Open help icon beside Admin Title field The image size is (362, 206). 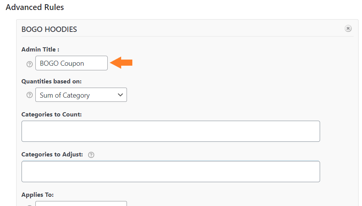pyautogui.click(x=30, y=64)
